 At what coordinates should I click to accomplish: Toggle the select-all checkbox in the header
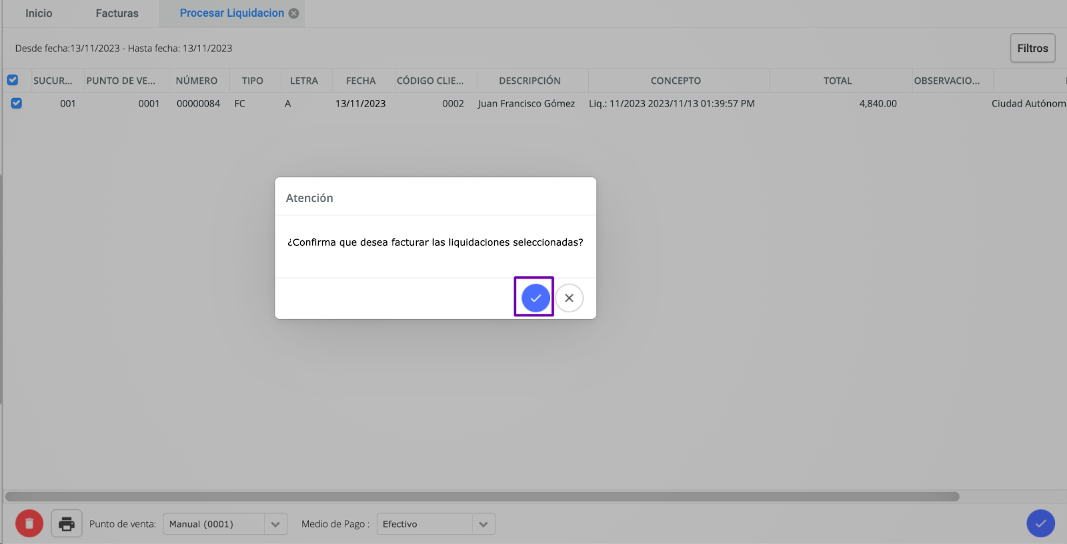[x=13, y=80]
